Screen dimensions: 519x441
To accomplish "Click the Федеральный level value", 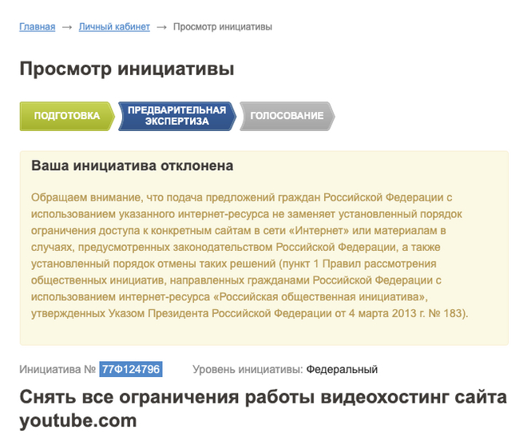I will pos(342,369).
